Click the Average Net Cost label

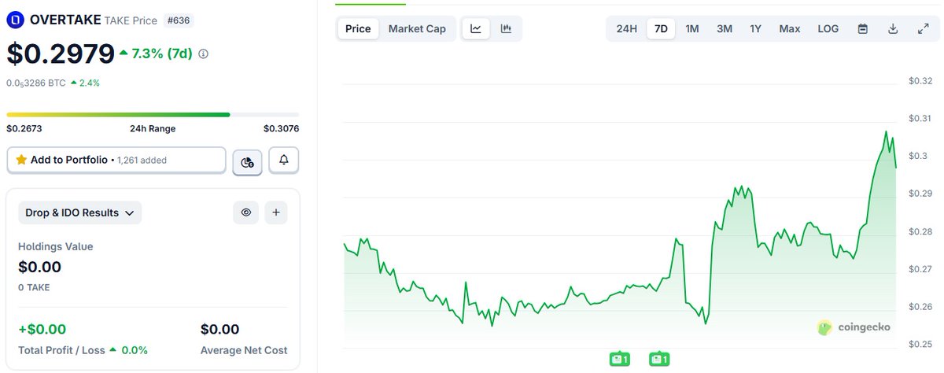click(244, 350)
